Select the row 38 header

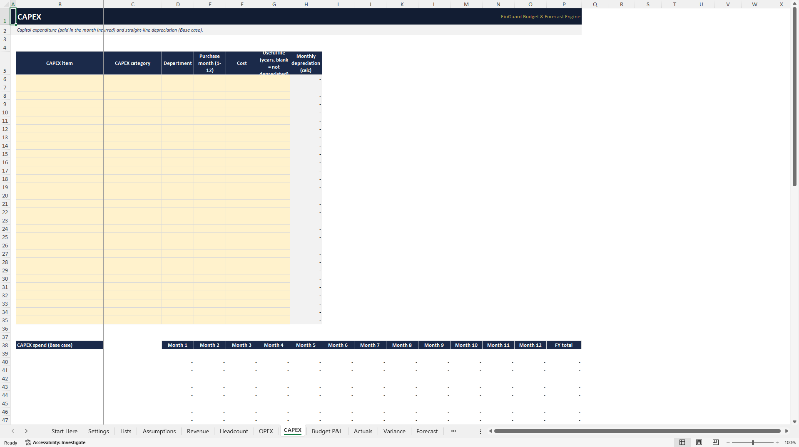click(x=5, y=345)
